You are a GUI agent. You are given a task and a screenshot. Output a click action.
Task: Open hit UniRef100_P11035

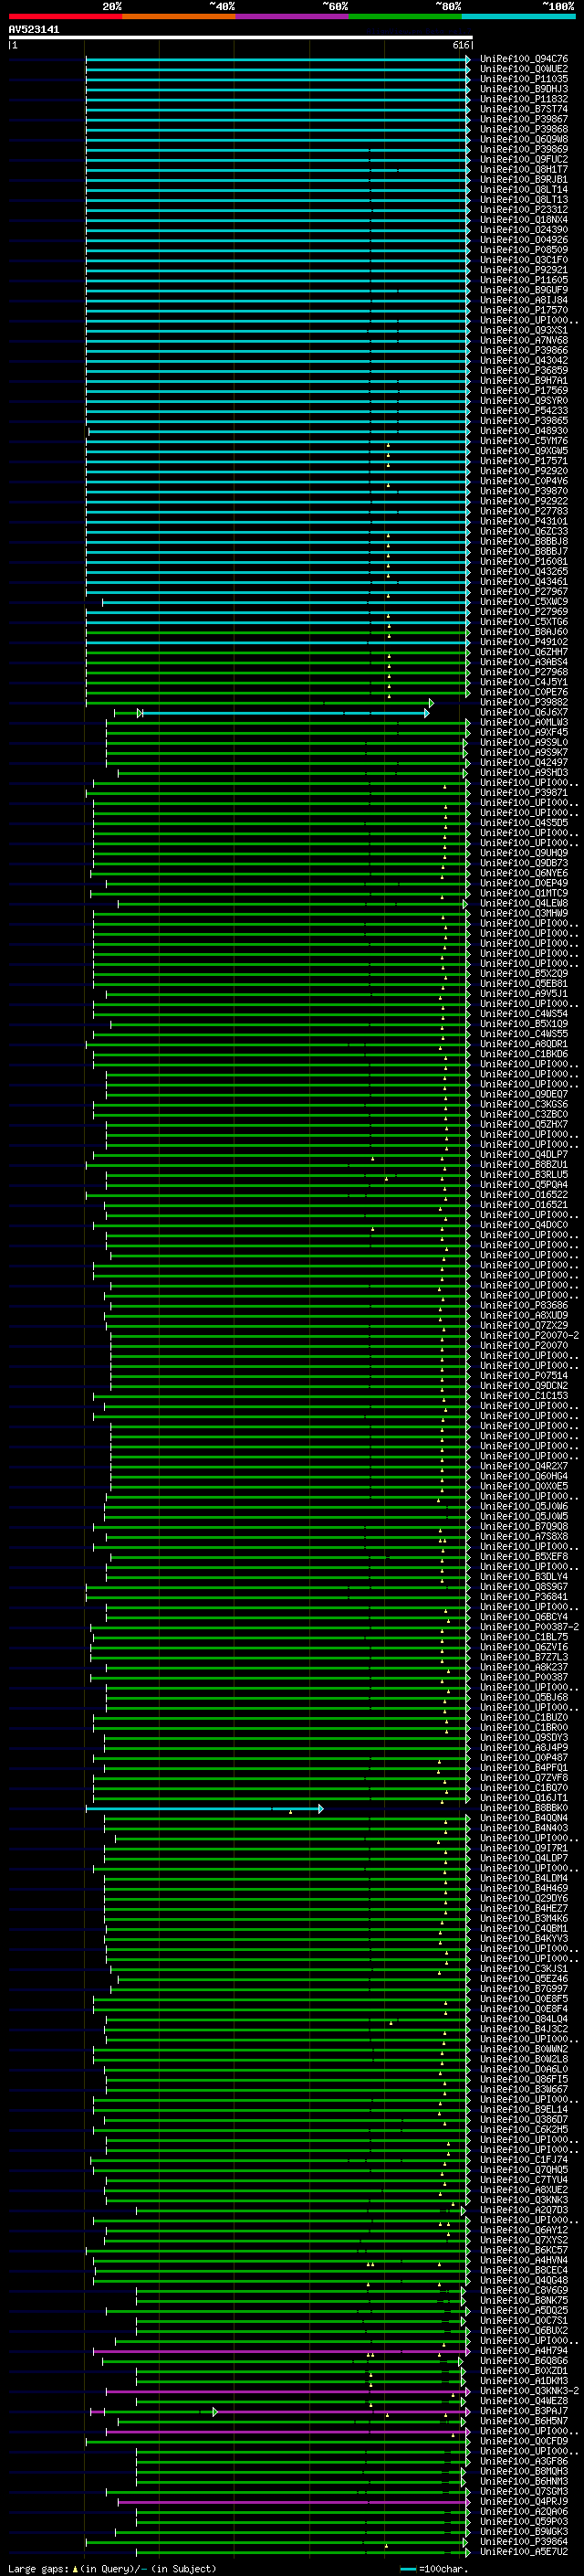point(524,80)
